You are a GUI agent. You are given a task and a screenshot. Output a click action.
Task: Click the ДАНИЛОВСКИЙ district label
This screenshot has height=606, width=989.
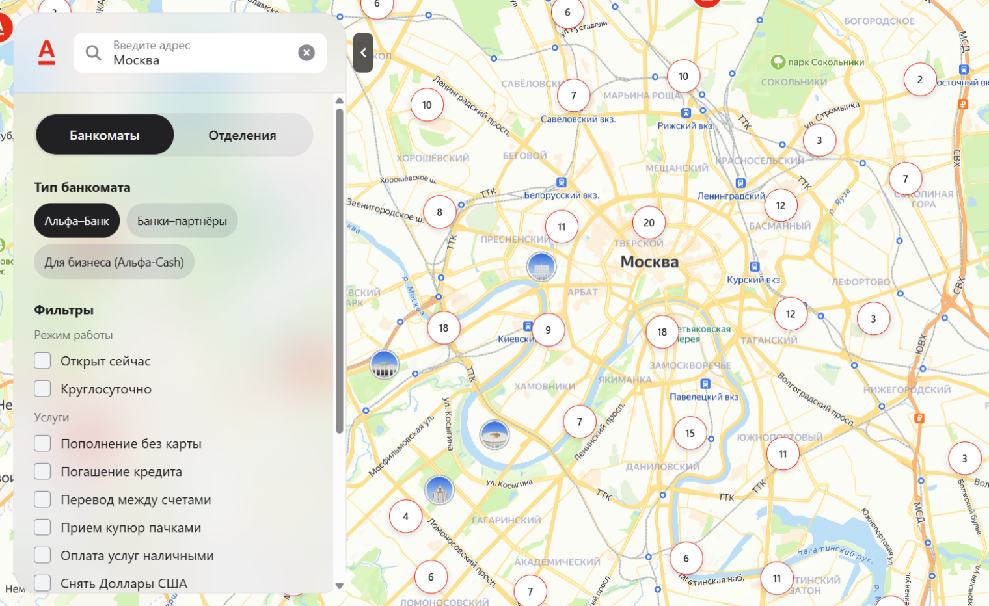tap(662, 466)
